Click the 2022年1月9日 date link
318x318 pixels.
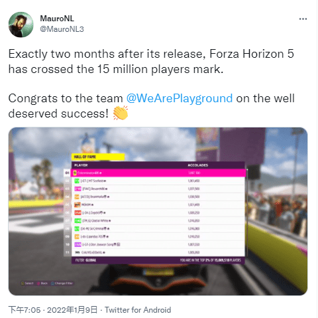pyautogui.click(x=72, y=310)
